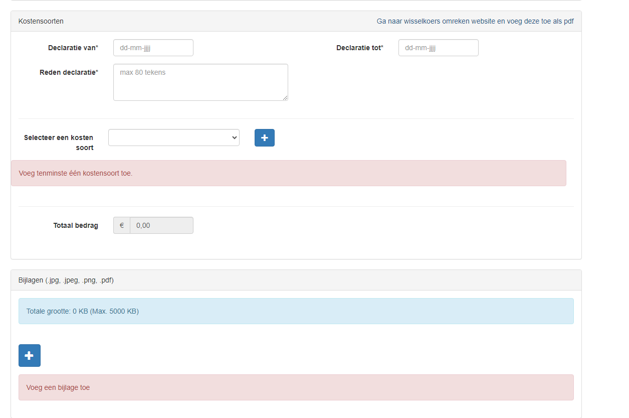Image resolution: width=629 pixels, height=418 pixels.
Task: Click the plus icon to add kostensoort
Action: coord(264,138)
